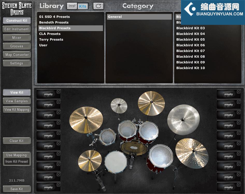The height and width of the screenshot is (194, 245).
Task: Select Blackbird Presets library
Action: 71,28
